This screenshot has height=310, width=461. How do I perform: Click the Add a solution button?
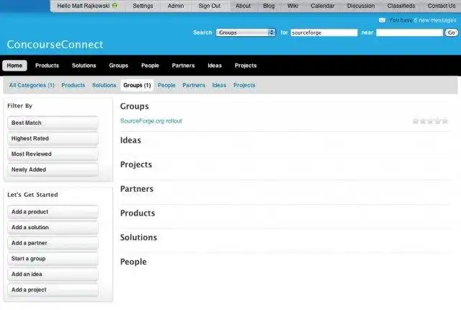tap(53, 227)
